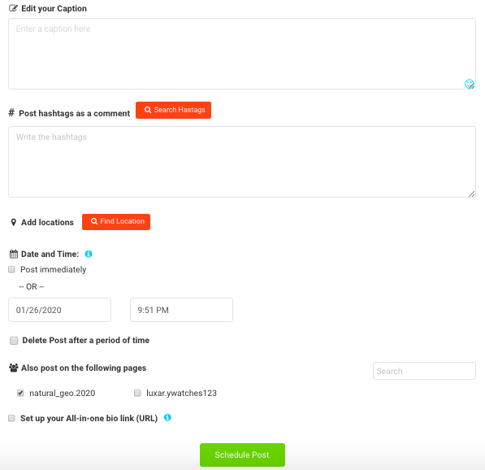Enable the Post immediately checkbox

click(x=11, y=269)
